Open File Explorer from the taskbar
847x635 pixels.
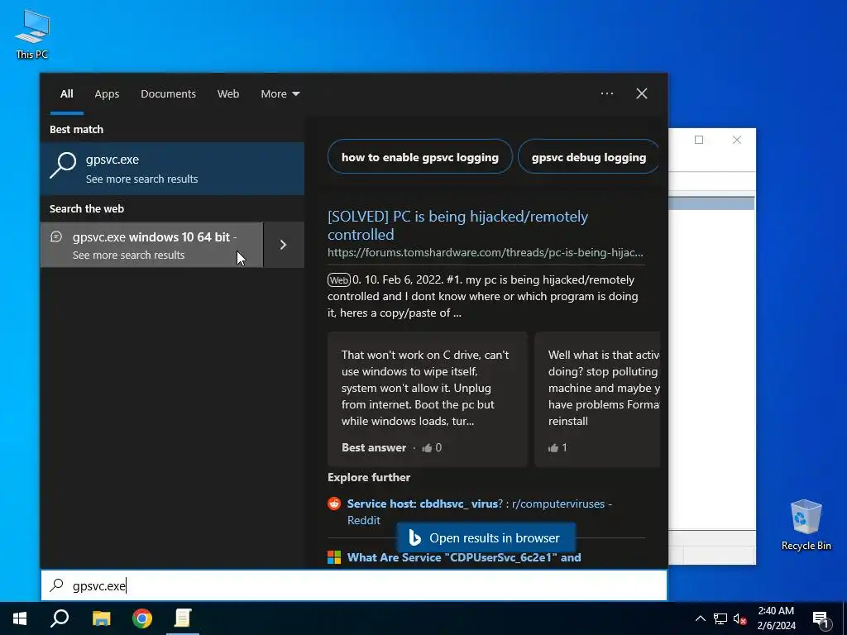pos(101,618)
